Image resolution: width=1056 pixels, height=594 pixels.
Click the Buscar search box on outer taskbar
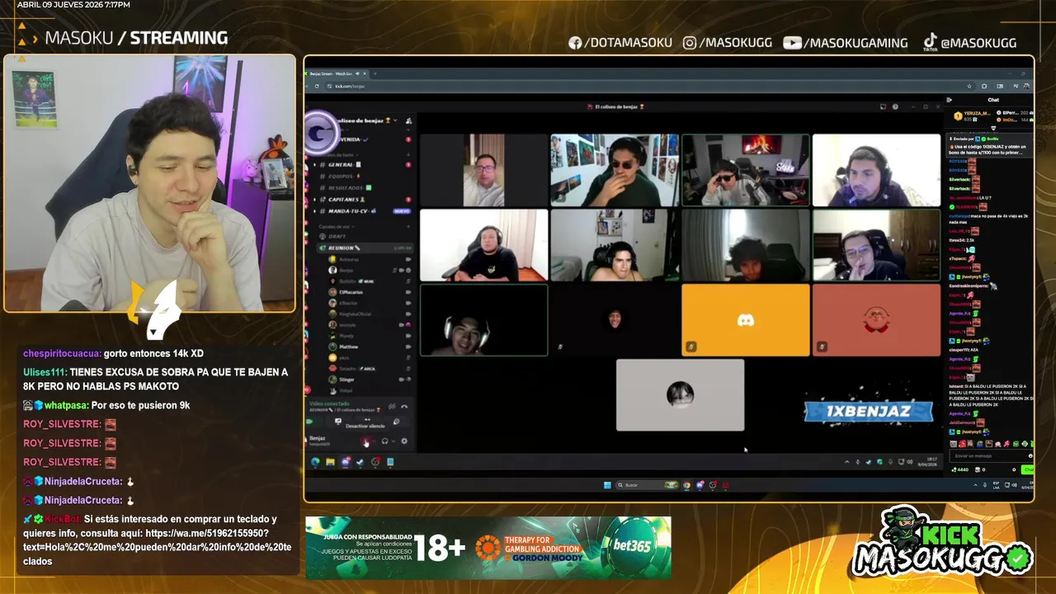647,485
